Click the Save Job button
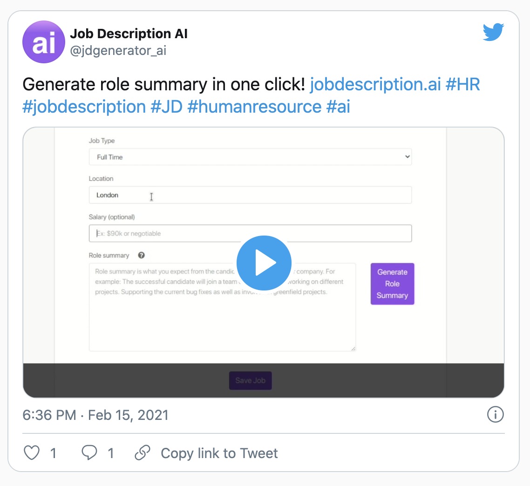This screenshot has height=486, width=530. click(x=250, y=380)
